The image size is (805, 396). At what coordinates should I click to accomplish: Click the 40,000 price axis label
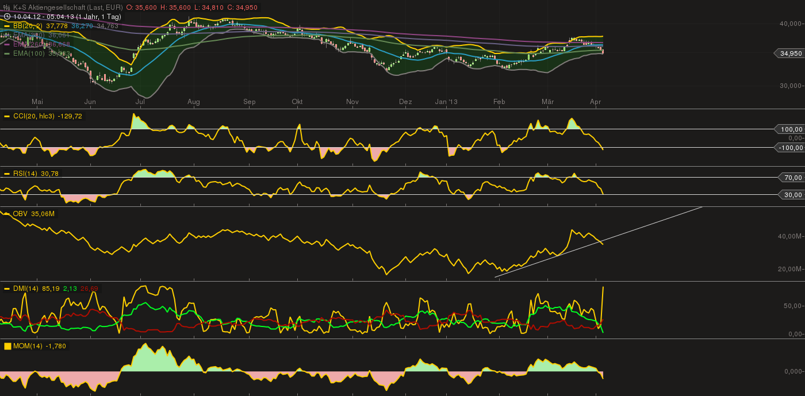(791, 24)
